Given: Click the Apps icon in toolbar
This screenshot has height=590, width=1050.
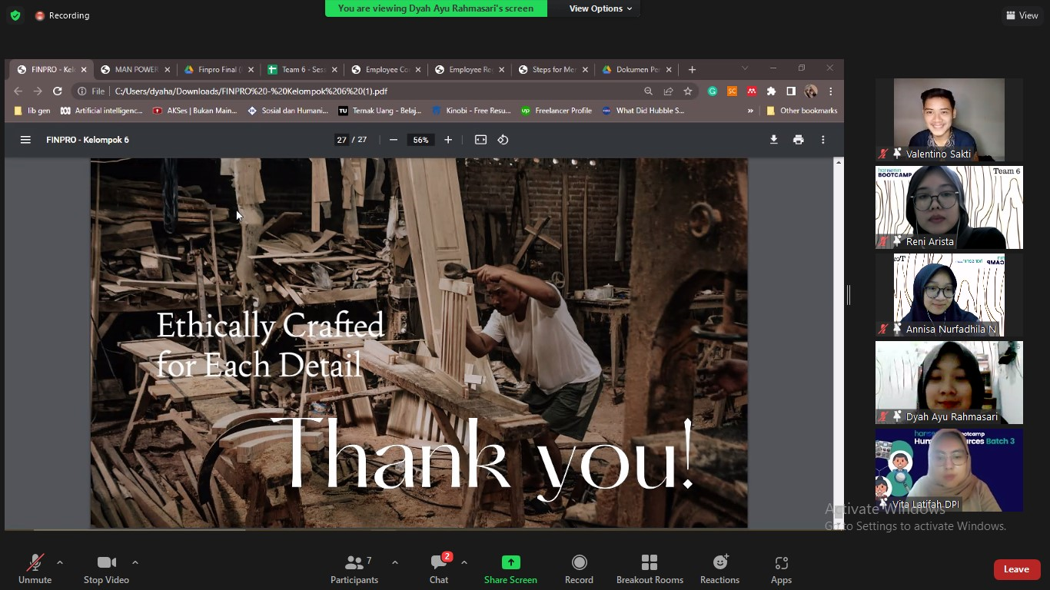Looking at the screenshot, I should pos(781,569).
